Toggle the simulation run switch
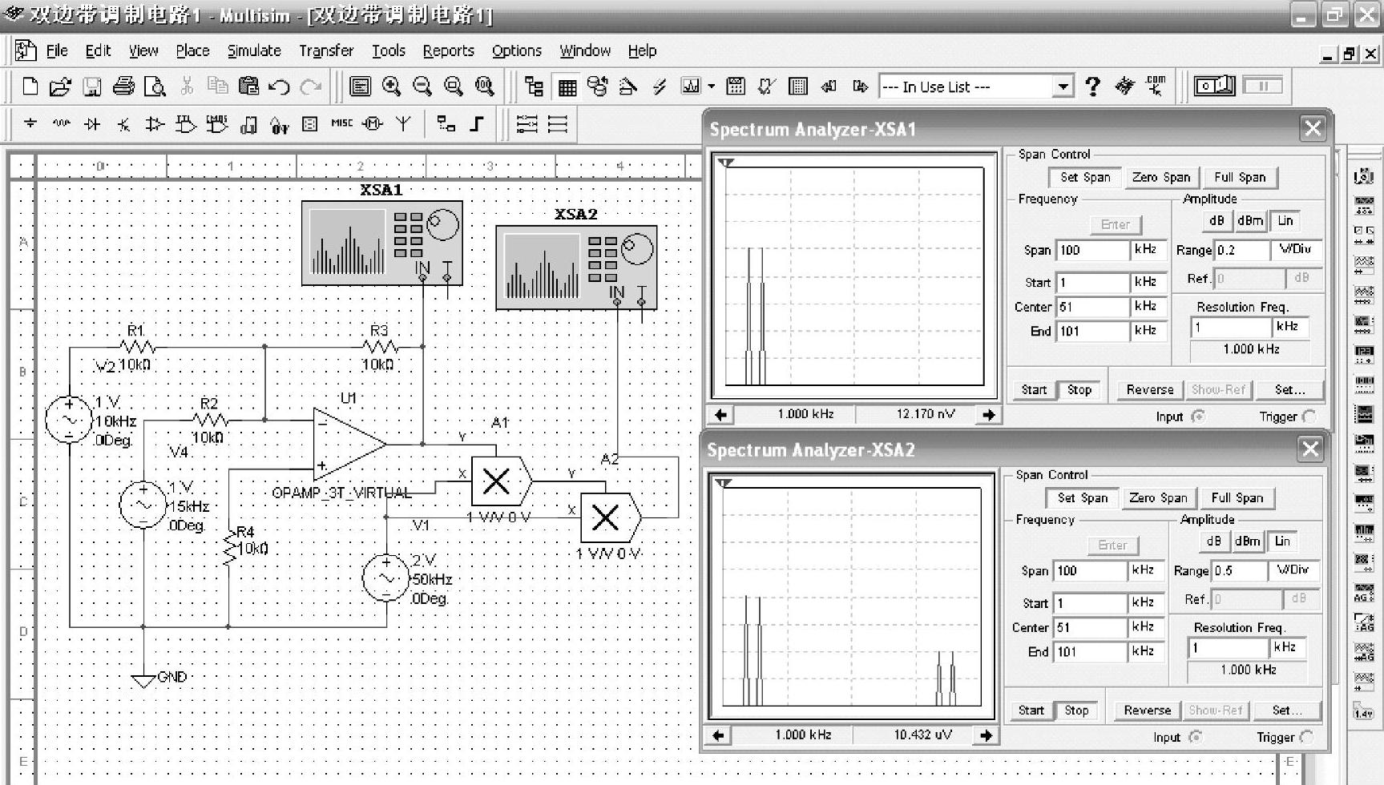This screenshot has width=1384, height=785. pos(1214,86)
